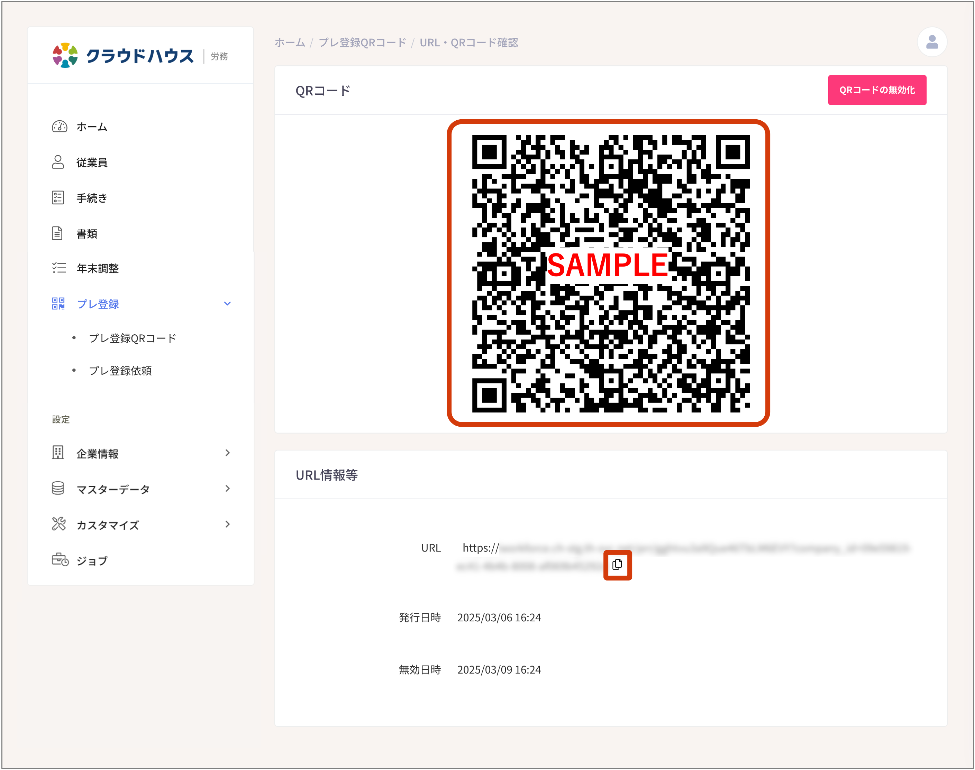Select the 従業員 (employees) icon

point(59,162)
